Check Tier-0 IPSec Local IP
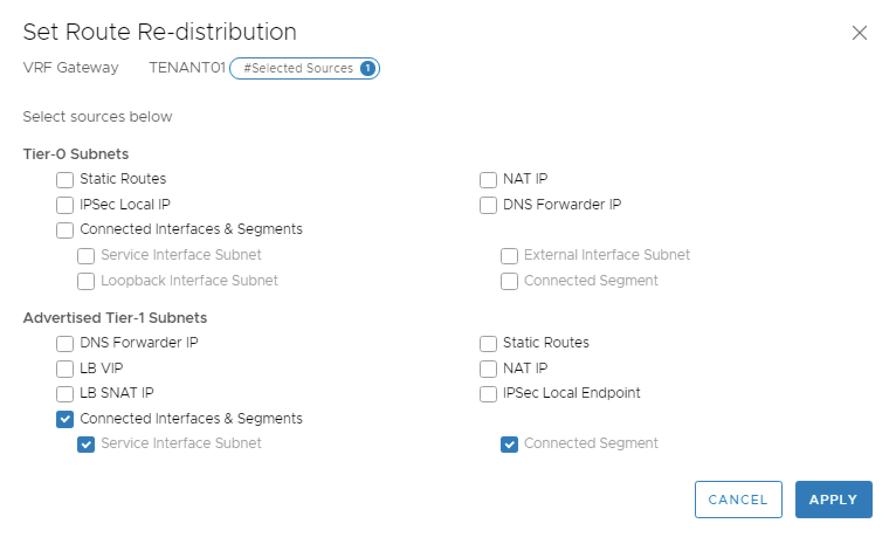The image size is (896, 544). [x=65, y=205]
